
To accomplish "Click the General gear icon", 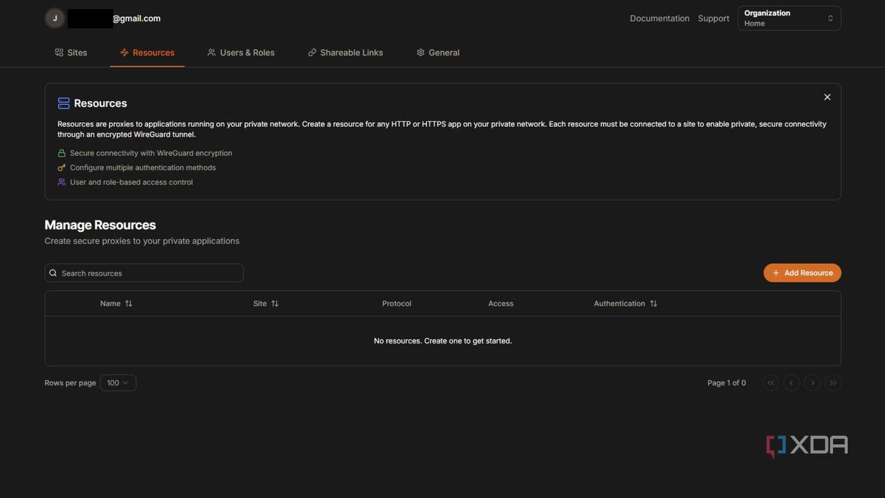I will point(421,53).
